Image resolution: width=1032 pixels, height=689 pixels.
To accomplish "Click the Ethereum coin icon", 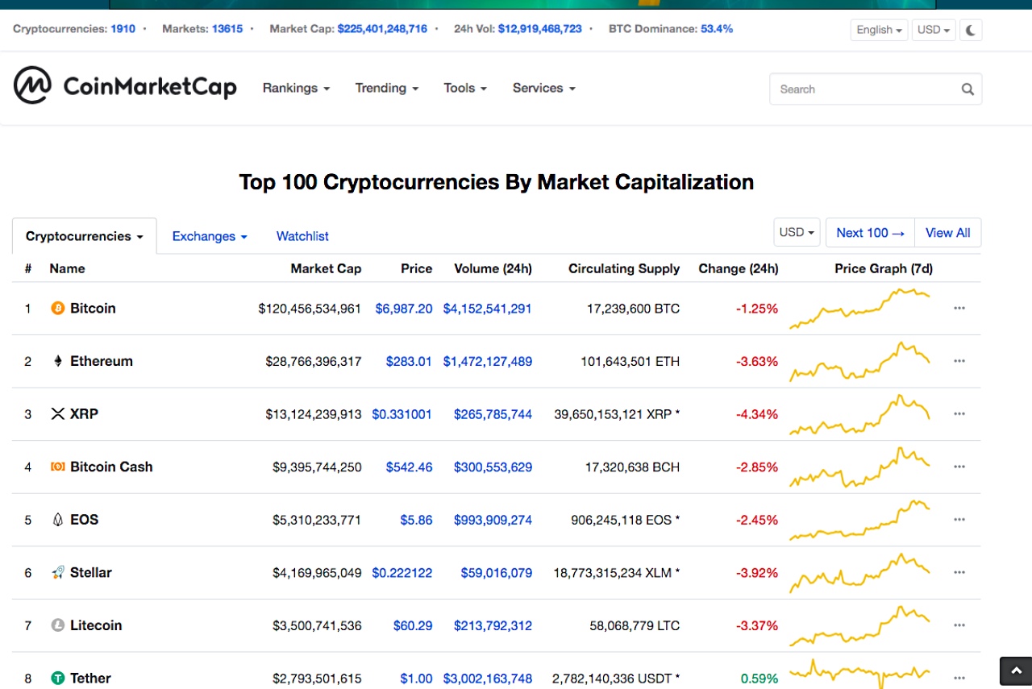I will coord(57,361).
